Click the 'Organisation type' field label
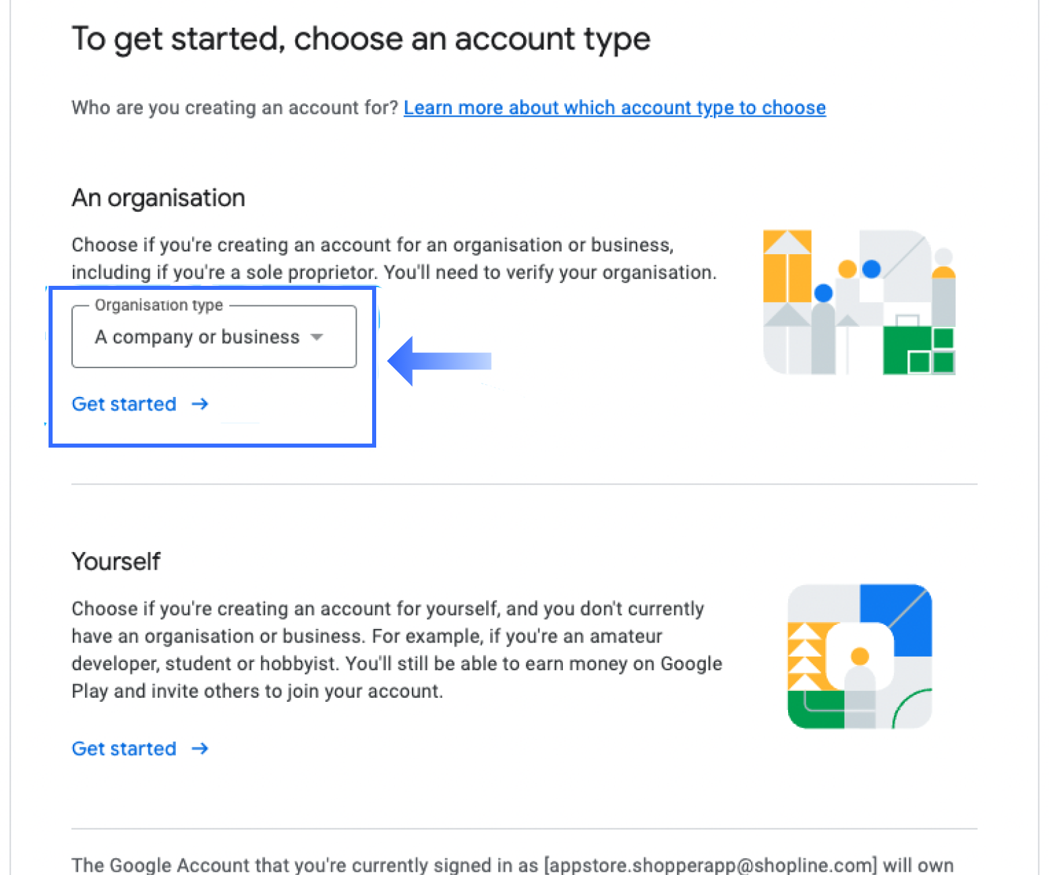 [x=158, y=305]
